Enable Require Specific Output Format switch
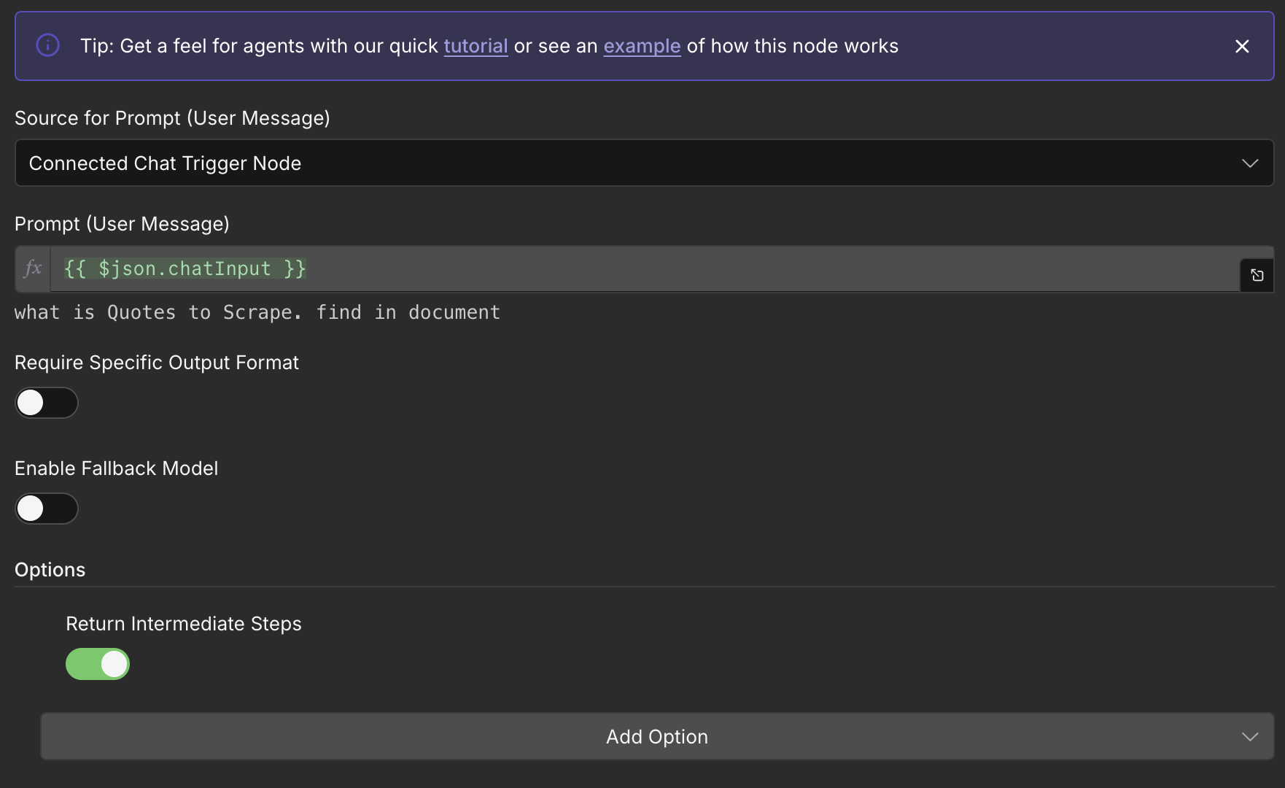 [47, 403]
